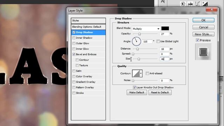Toggle Layer Knocks Out Drop Shadow

(134, 87)
